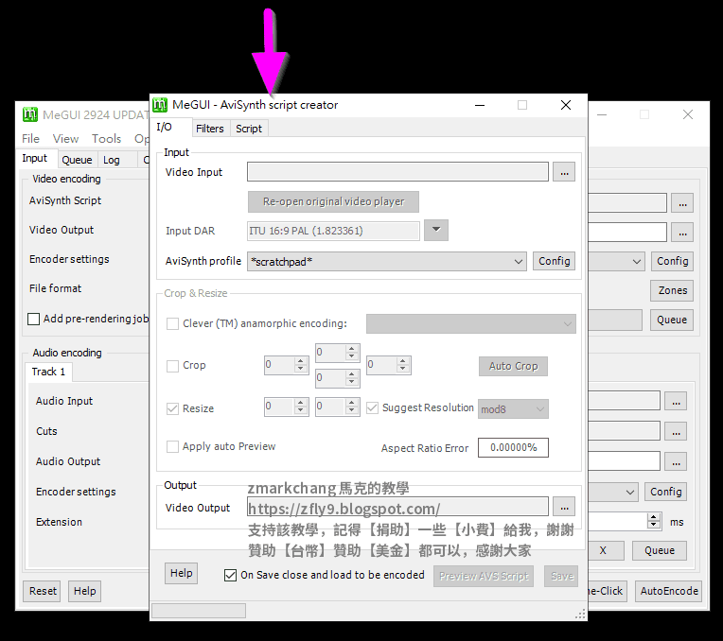The image size is (723, 641).
Task: Browse Cuts file in main window
Action: click(x=676, y=432)
